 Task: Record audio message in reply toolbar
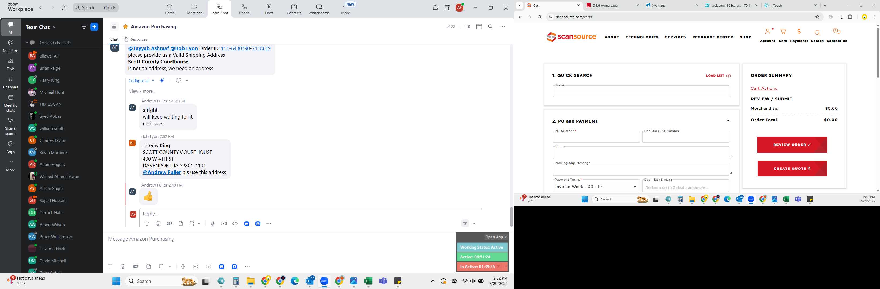(212, 223)
